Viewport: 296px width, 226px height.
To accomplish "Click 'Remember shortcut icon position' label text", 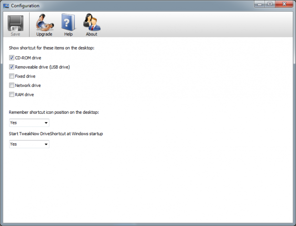I will tap(54, 112).
